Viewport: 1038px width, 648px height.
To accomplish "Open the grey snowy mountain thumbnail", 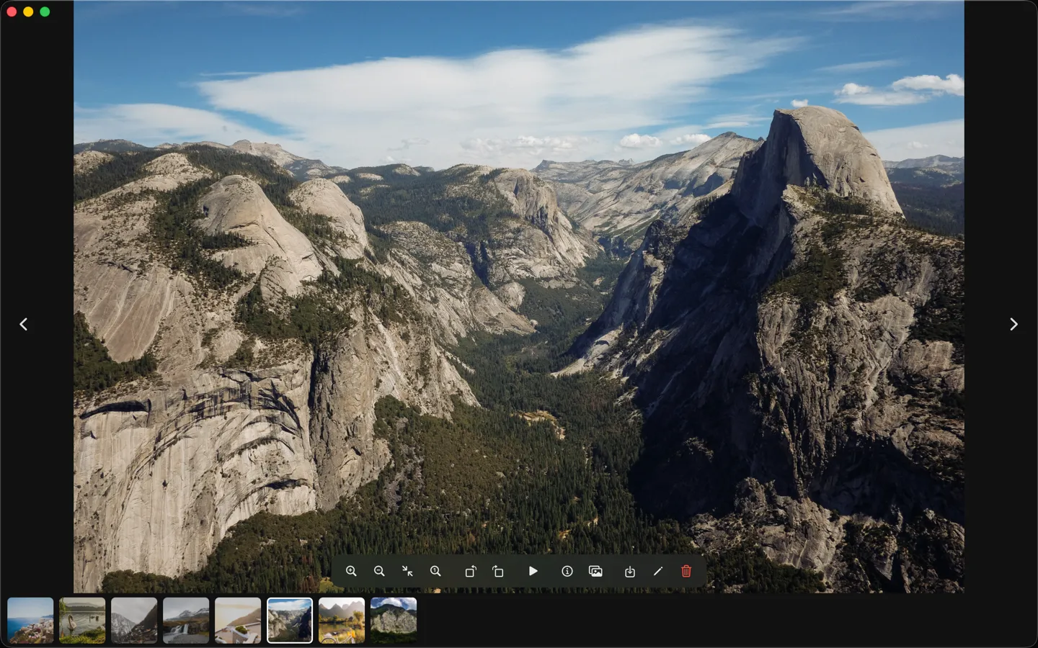I will 134,620.
